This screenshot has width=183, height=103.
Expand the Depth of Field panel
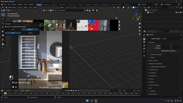(153, 61)
